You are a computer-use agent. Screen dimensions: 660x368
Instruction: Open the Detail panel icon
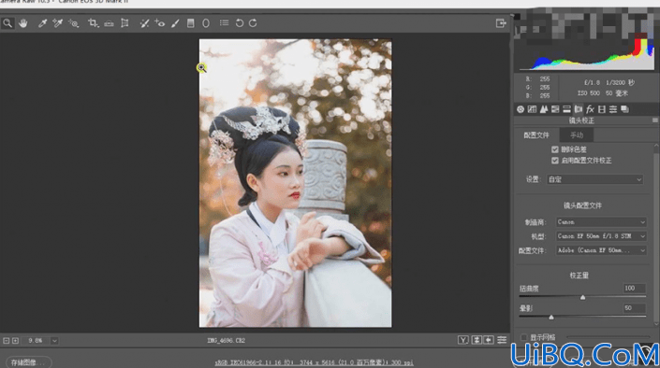pos(544,109)
